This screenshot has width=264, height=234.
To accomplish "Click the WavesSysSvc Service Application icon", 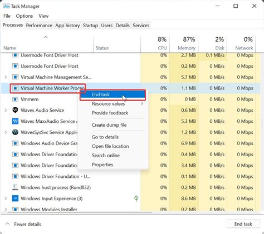I will tap(15, 132).
